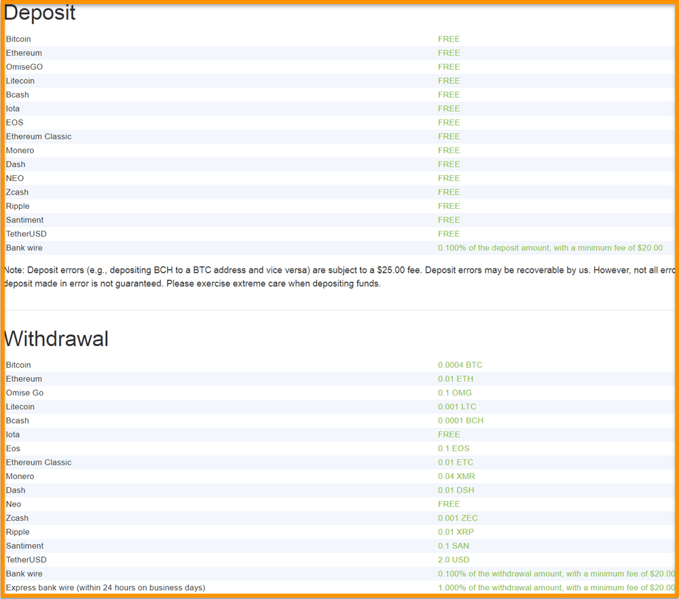The height and width of the screenshot is (599, 679).
Task: Select Eos in the Withdrawal table
Action: (x=13, y=448)
